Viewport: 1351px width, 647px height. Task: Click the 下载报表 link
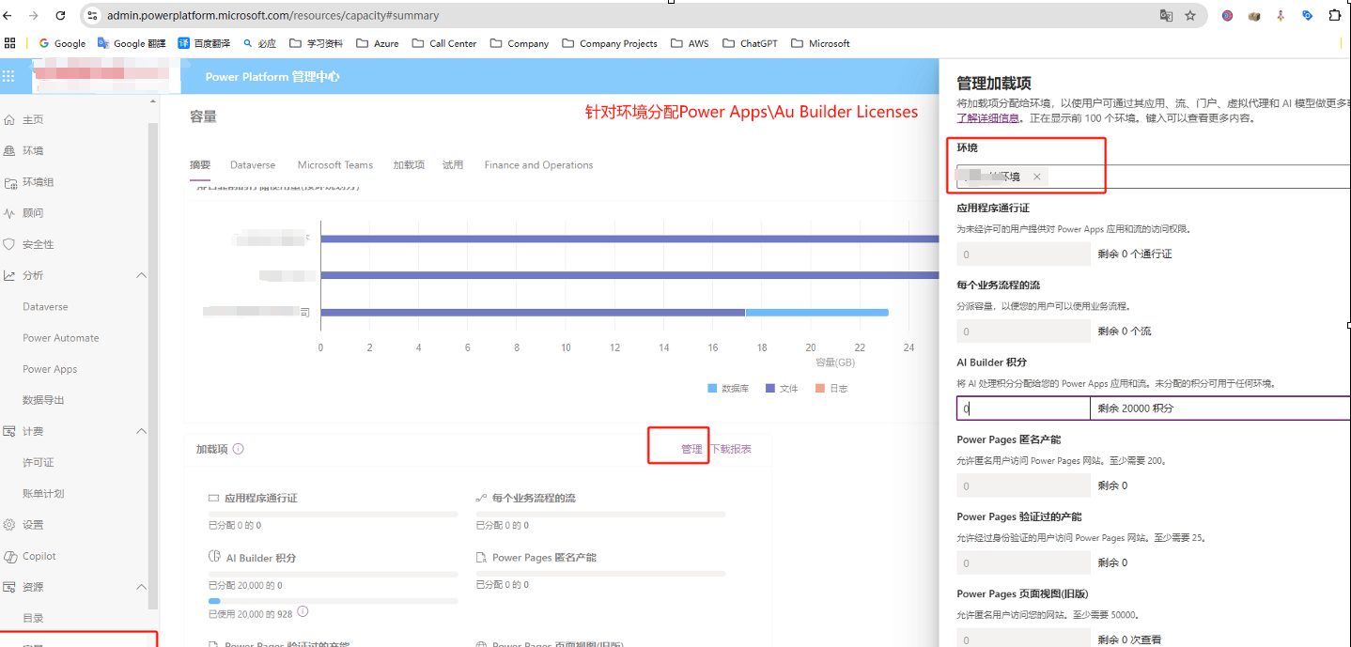(730, 449)
